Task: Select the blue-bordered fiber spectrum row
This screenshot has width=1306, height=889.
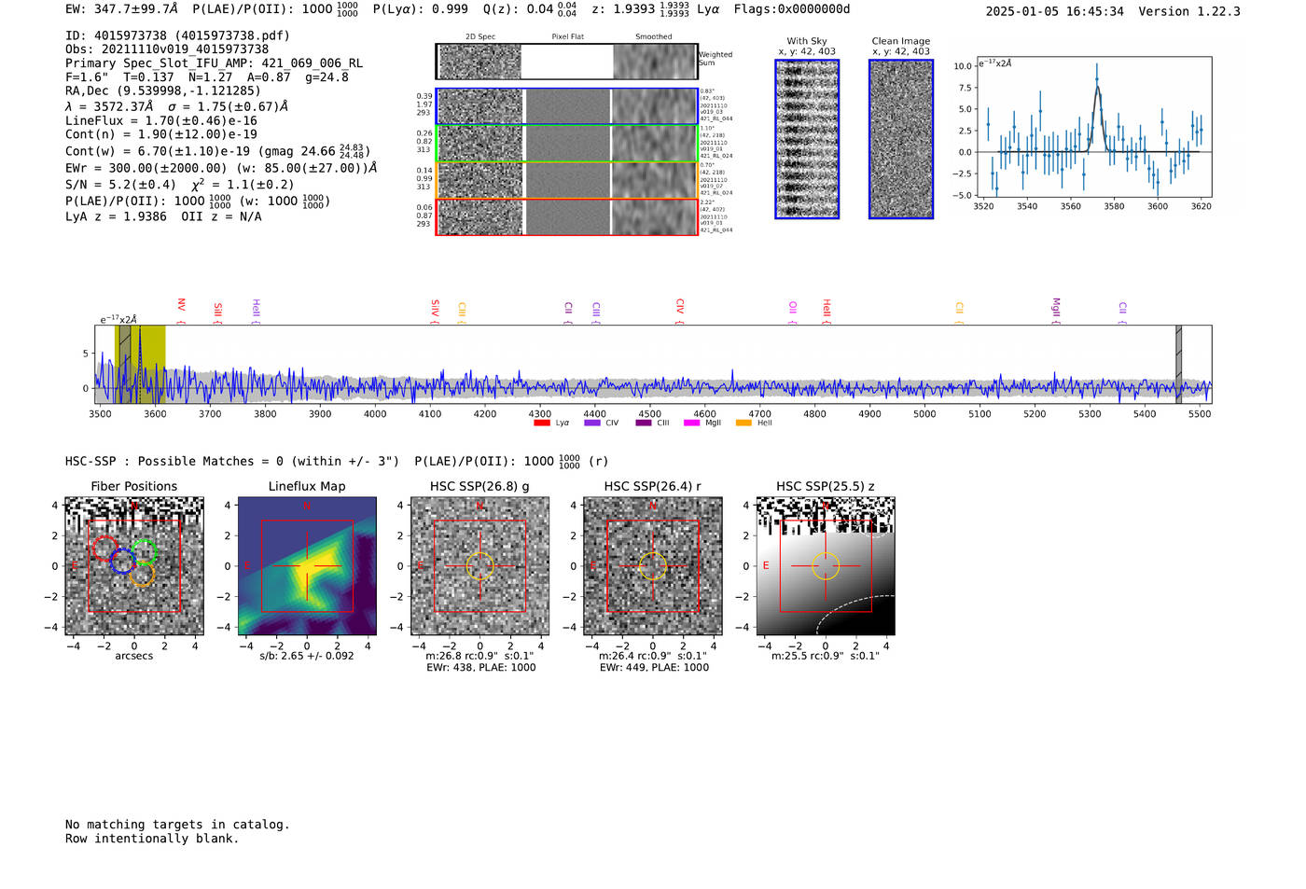Action: 566,106
